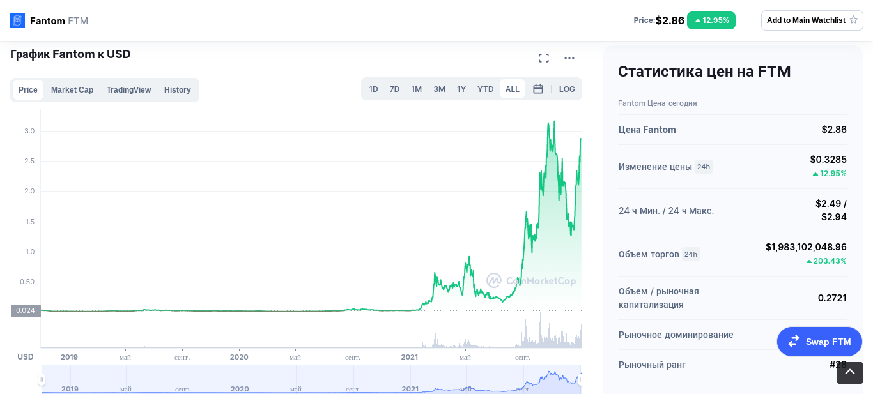Select the 1Y time range

(461, 89)
